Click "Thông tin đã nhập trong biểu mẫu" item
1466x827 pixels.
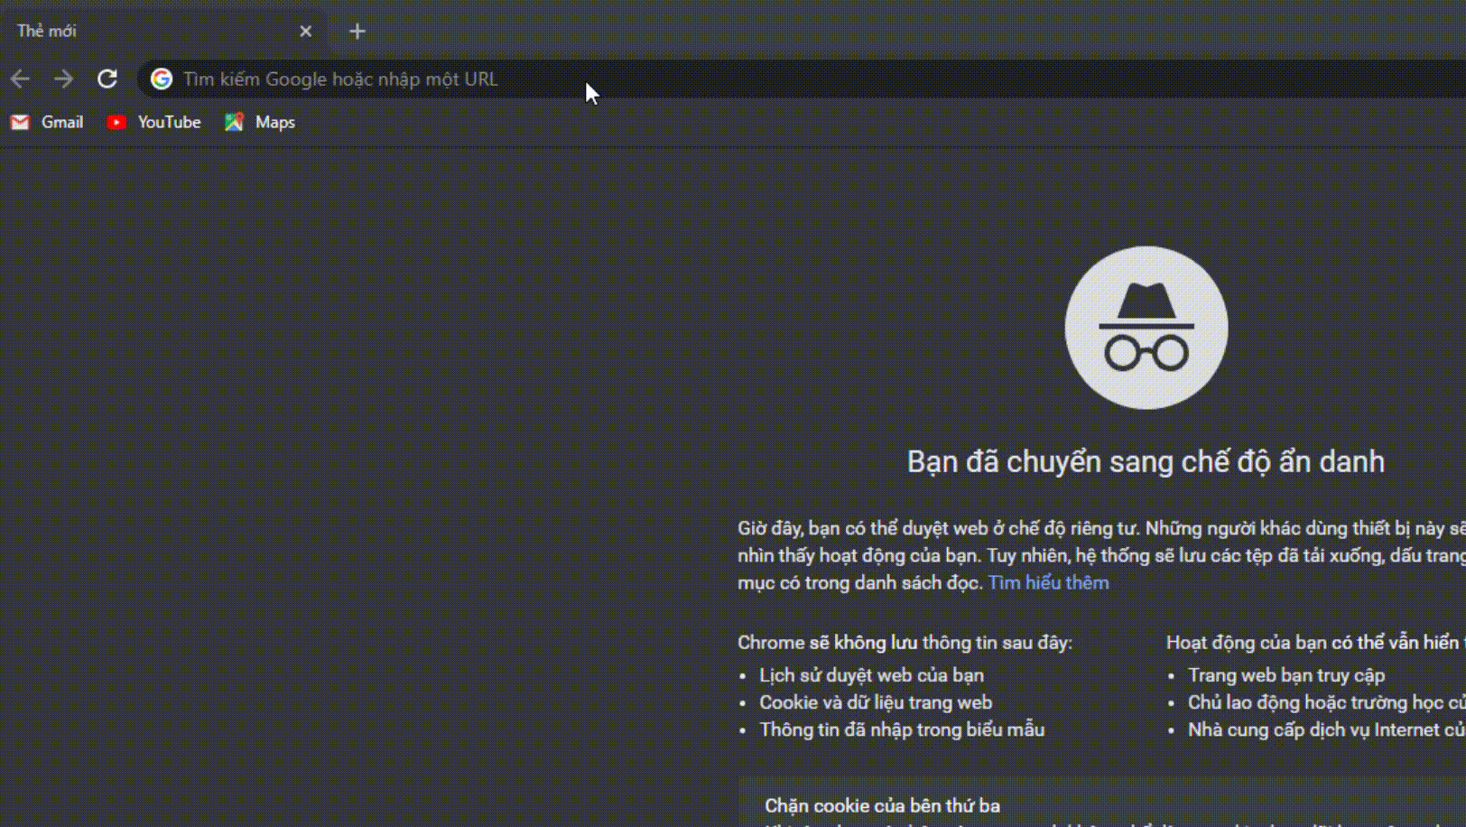901,729
